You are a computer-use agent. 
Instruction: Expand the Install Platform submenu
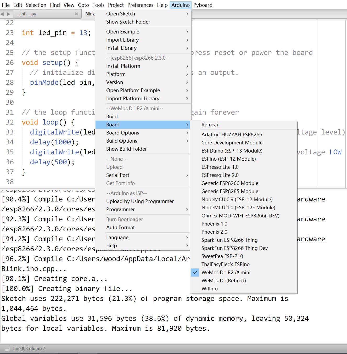click(x=143, y=66)
